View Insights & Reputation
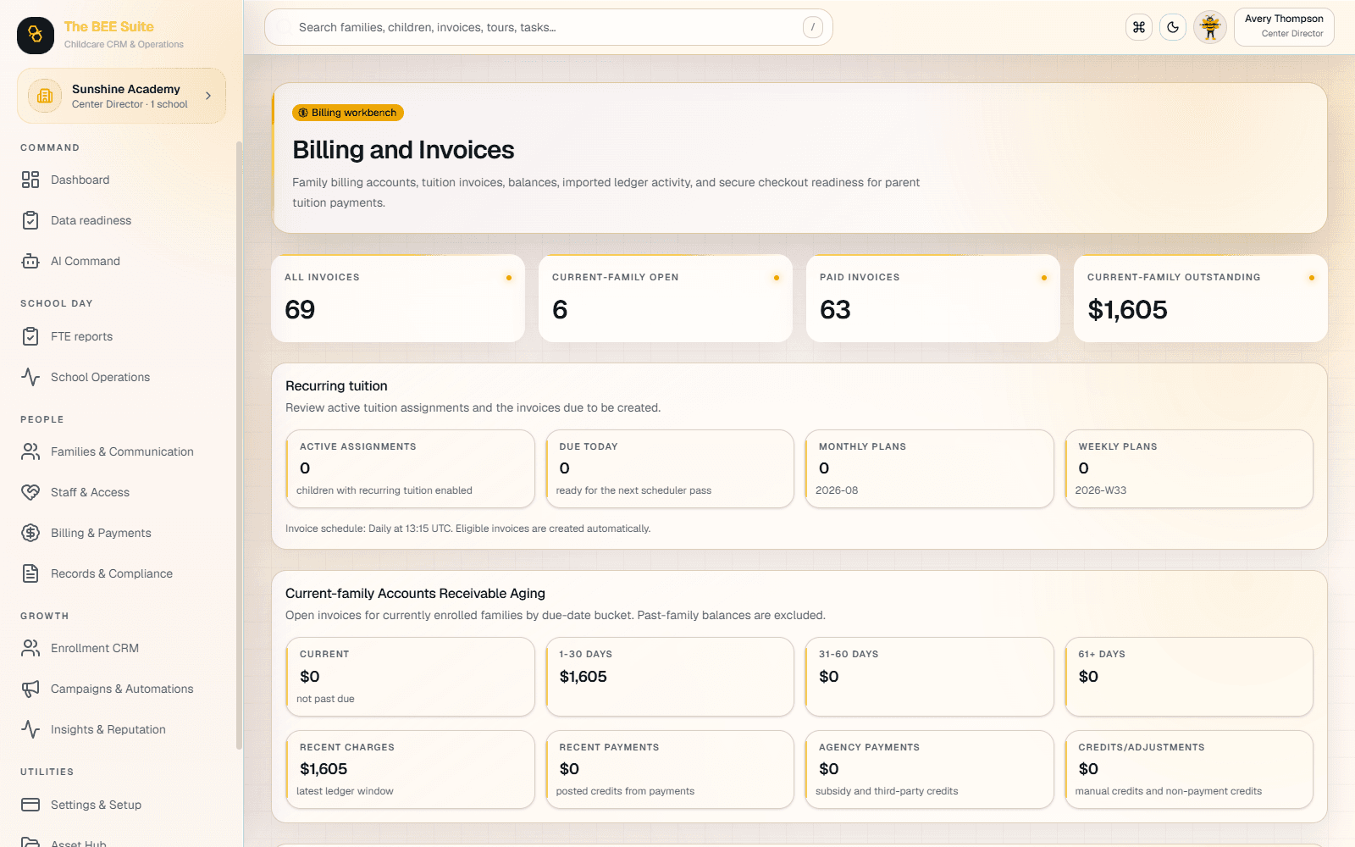 (x=122, y=729)
